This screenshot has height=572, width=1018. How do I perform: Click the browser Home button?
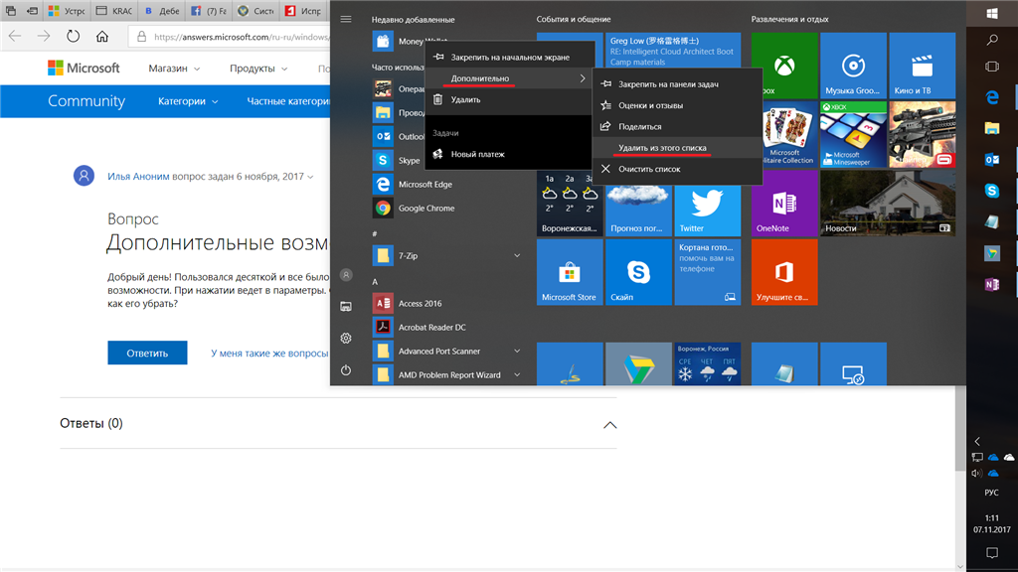tap(102, 37)
